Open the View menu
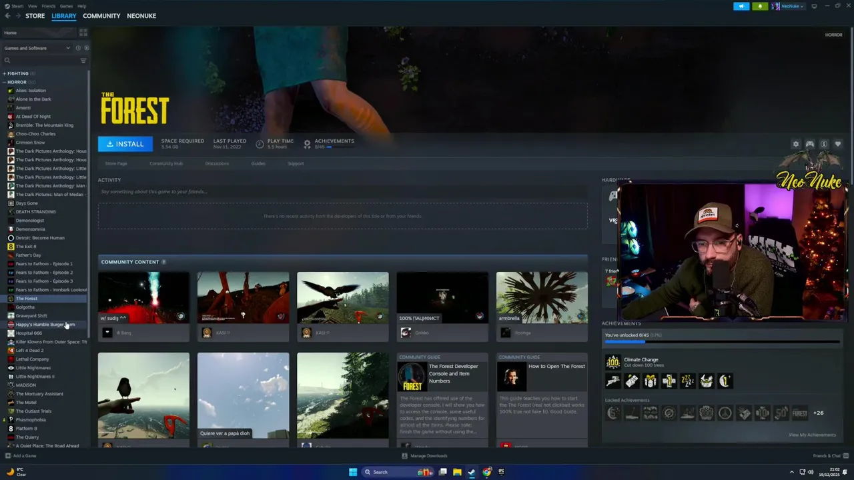 point(33,6)
